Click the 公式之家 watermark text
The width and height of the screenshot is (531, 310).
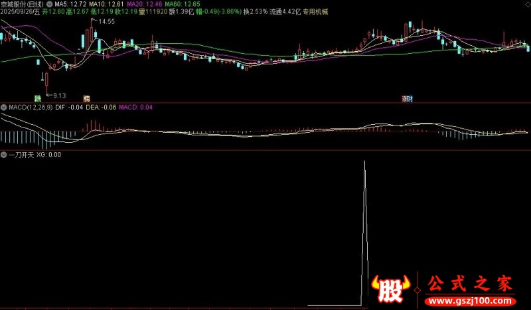(469, 284)
